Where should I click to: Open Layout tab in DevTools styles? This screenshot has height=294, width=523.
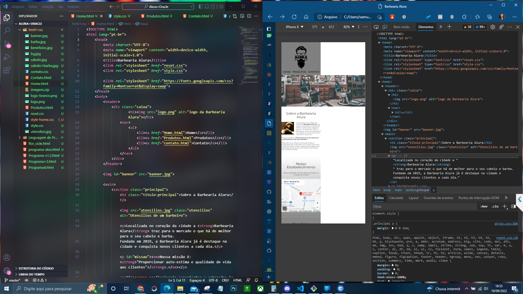(x=413, y=198)
